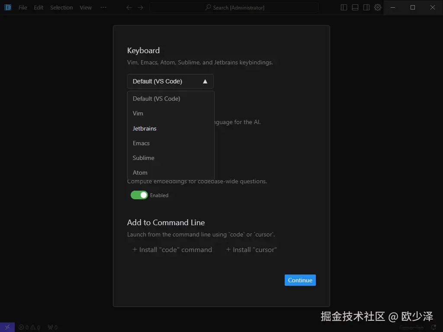Click the ports forwarded status indicator
This screenshot has width=443, height=332.
[52, 327]
